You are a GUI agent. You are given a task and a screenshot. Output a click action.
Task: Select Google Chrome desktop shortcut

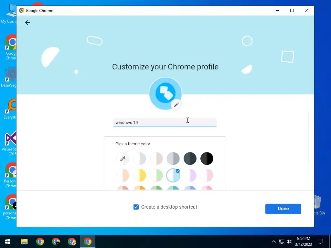tap(11, 47)
